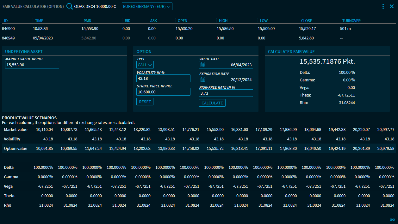The height and width of the screenshot is (224, 398).
Task: Expand the Eurex Germany exchange dropdown
Action: coord(147,6)
